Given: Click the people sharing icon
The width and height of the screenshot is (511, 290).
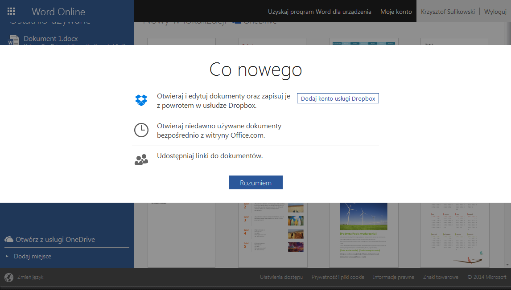Looking at the screenshot, I should tap(141, 159).
